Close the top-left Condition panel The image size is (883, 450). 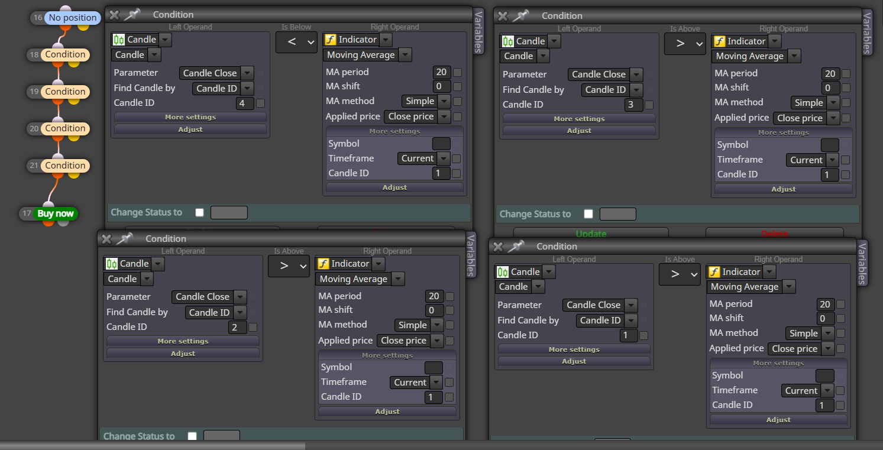[x=114, y=14]
